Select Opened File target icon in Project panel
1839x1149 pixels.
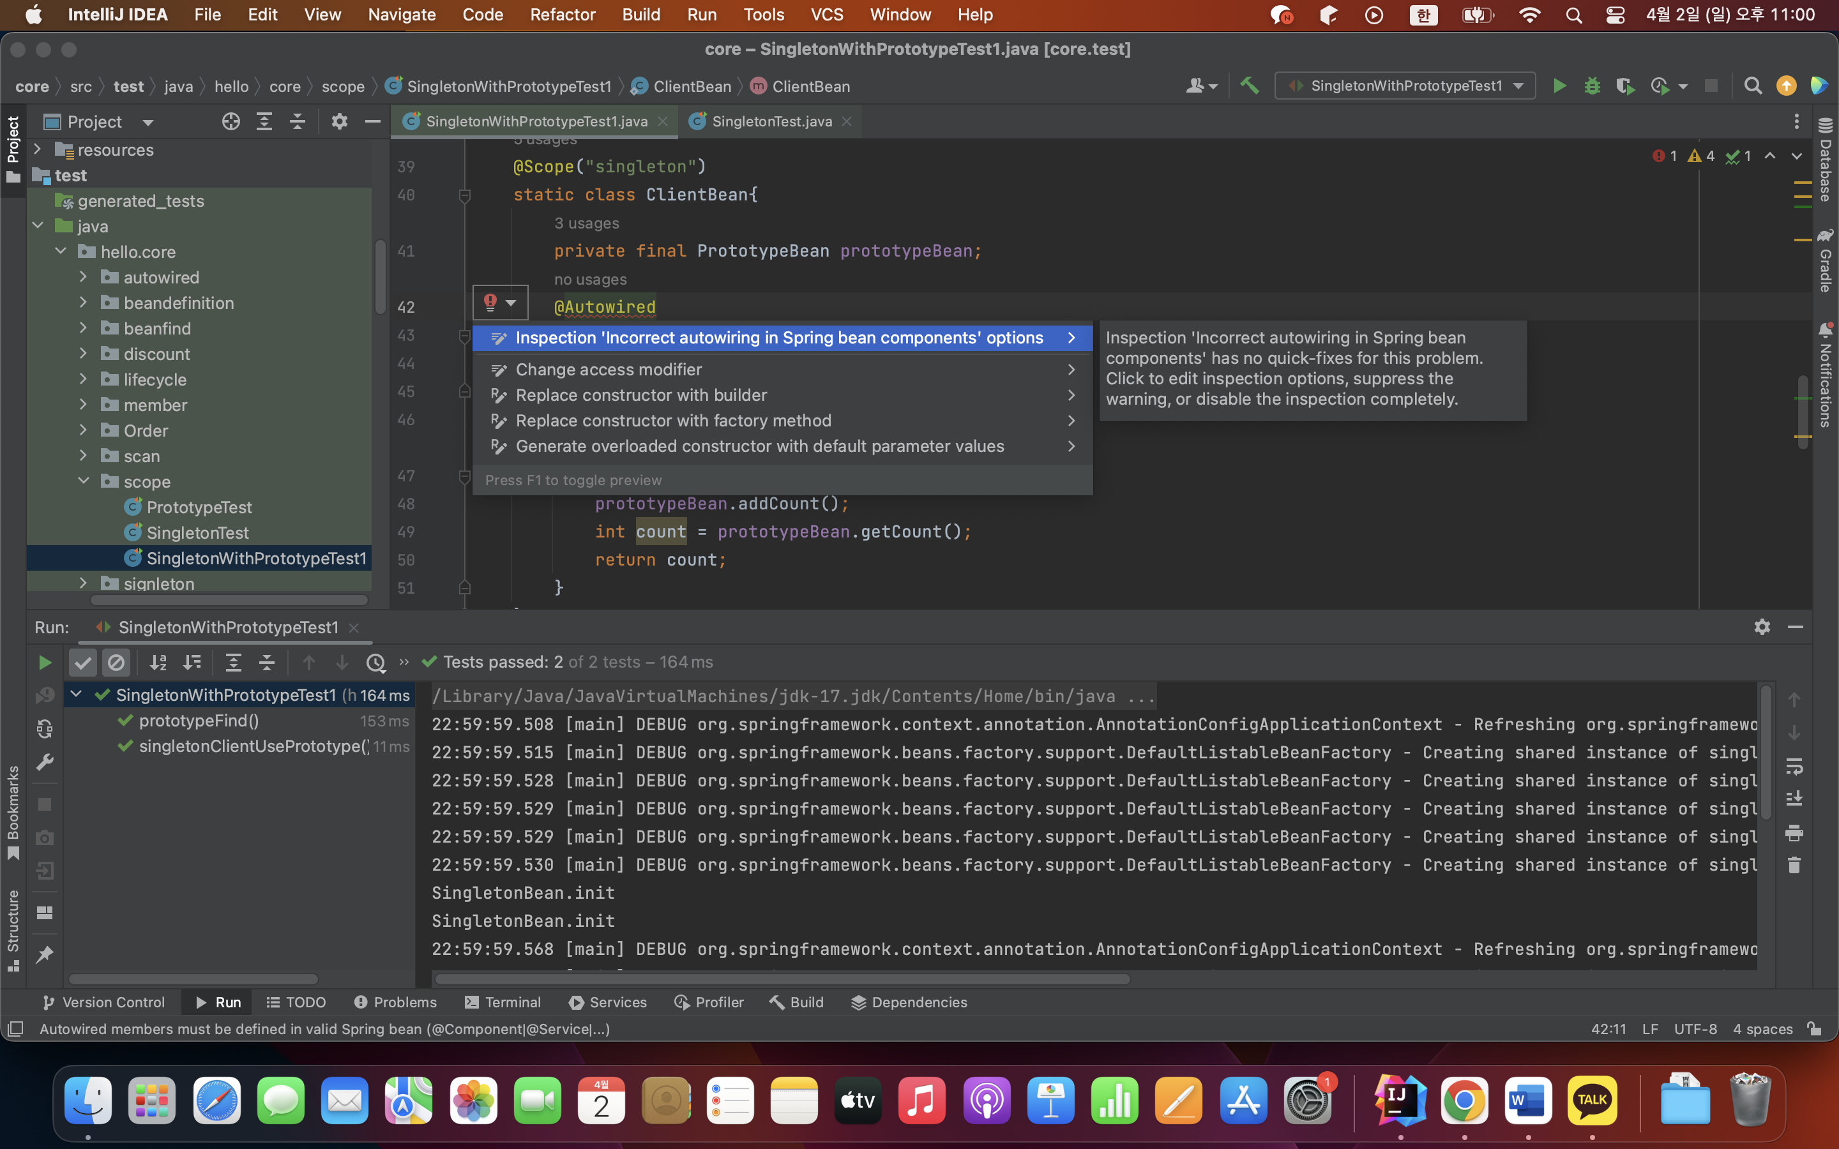231,121
